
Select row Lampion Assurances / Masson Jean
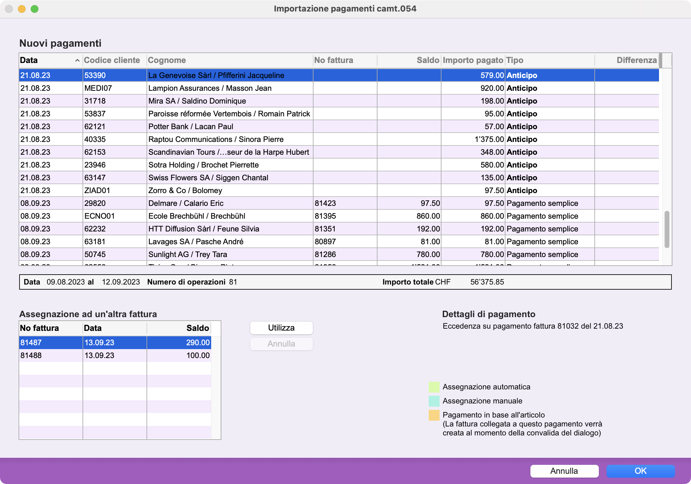[339, 88]
